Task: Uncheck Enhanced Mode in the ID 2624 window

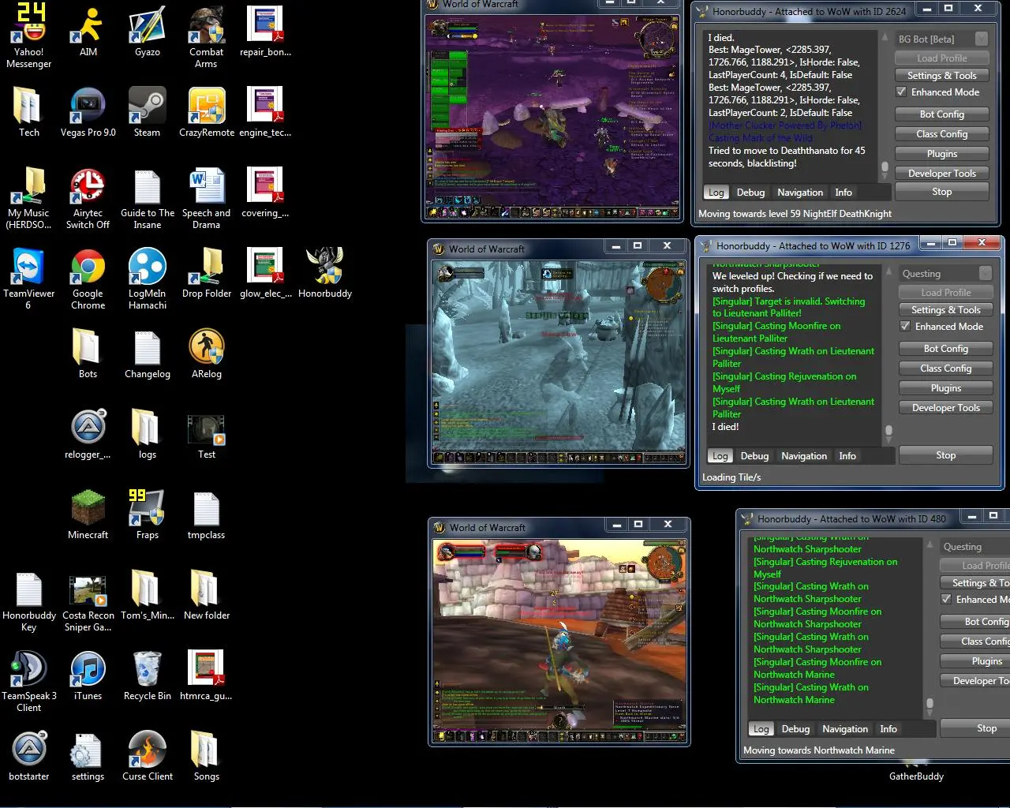Action: pos(901,92)
